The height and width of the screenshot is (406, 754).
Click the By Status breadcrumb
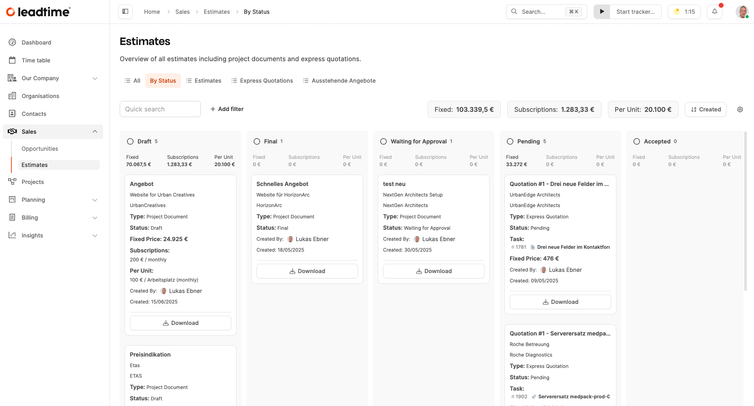(x=256, y=12)
